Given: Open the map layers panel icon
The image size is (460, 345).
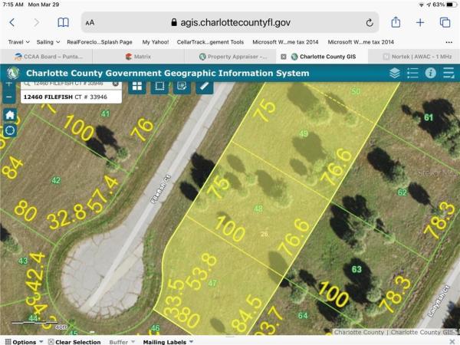Looking at the screenshot, I should 394,74.
